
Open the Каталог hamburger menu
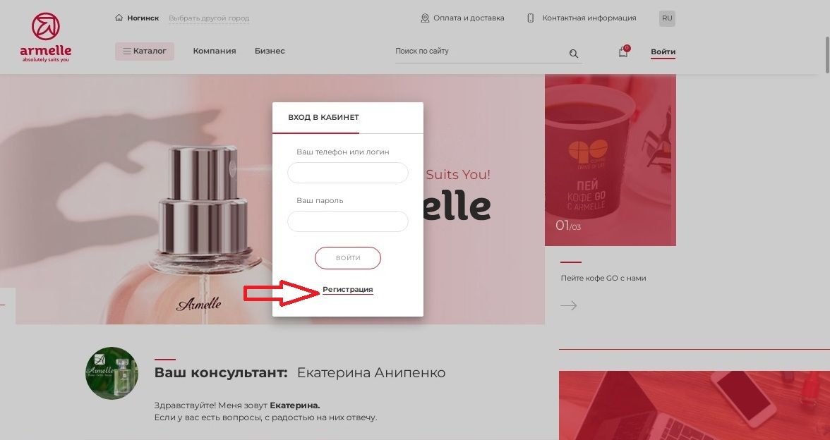click(145, 51)
